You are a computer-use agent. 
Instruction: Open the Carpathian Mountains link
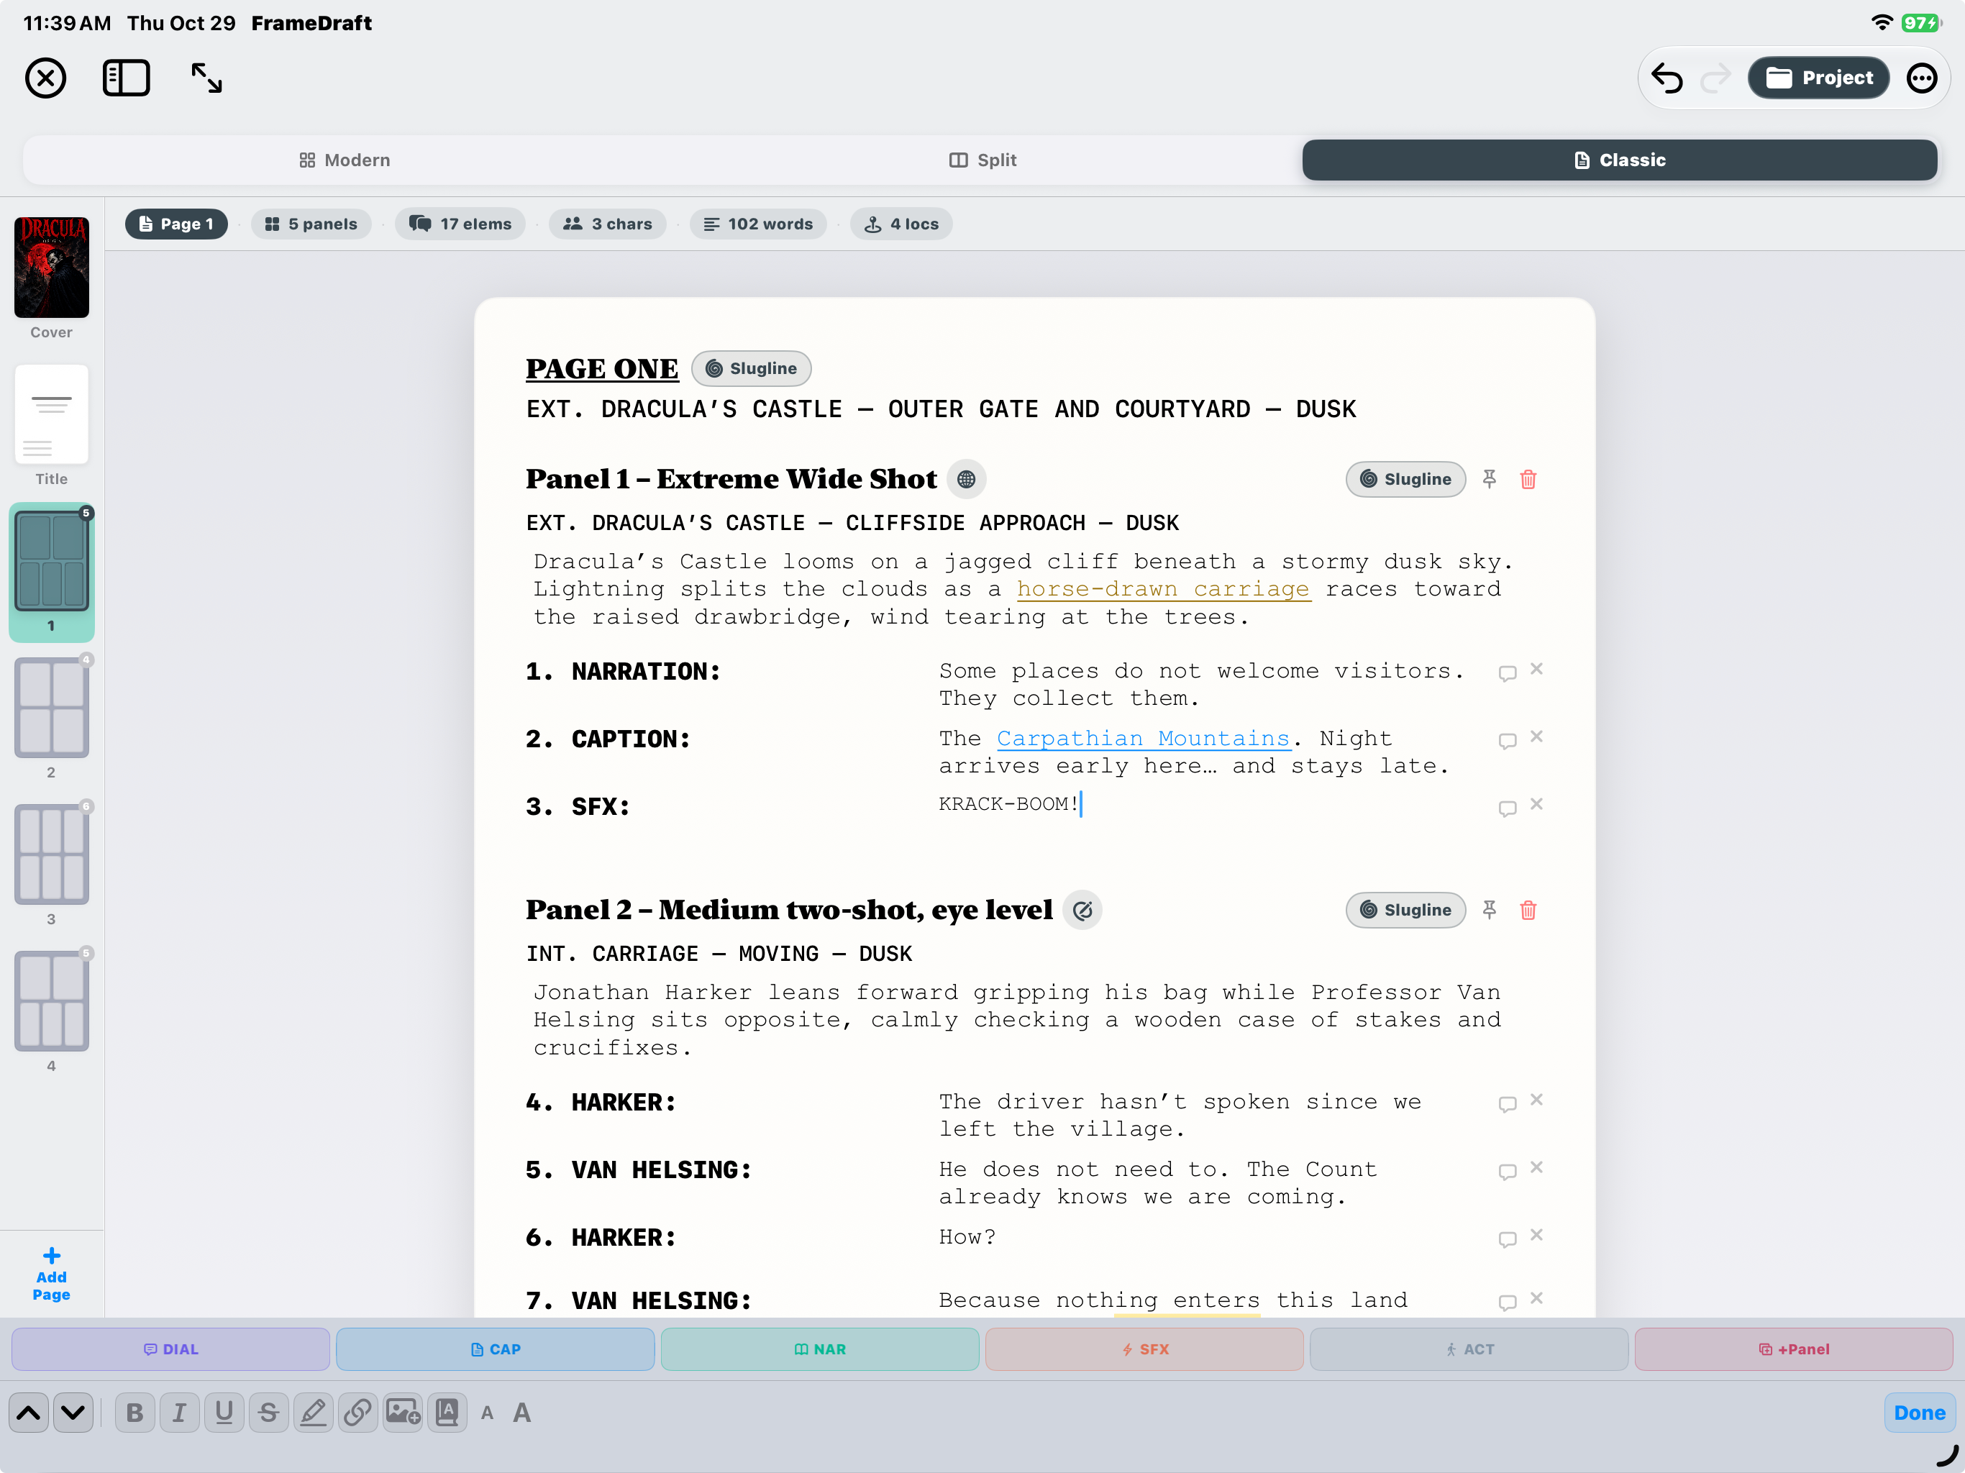click(1144, 739)
